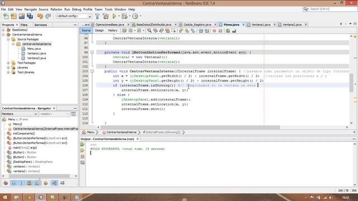Viewport: 358px width, 201px height.
Task: Click the editor vertical scrollbar thumb
Action: click(351, 83)
